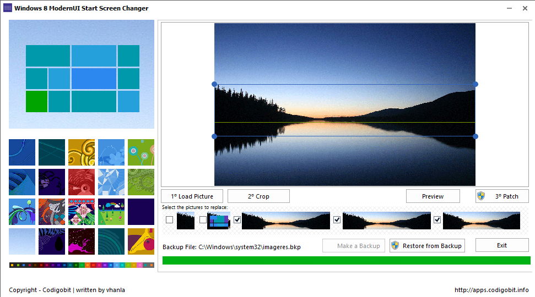Select the teal concentric arcs pattern
535x297 pixels.
point(111,241)
